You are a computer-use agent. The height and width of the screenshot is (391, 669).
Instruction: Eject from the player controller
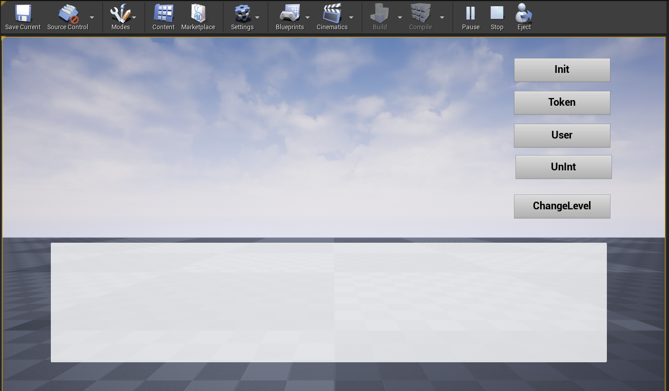click(x=524, y=17)
